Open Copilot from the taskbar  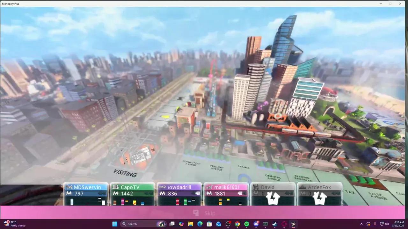tap(181, 224)
